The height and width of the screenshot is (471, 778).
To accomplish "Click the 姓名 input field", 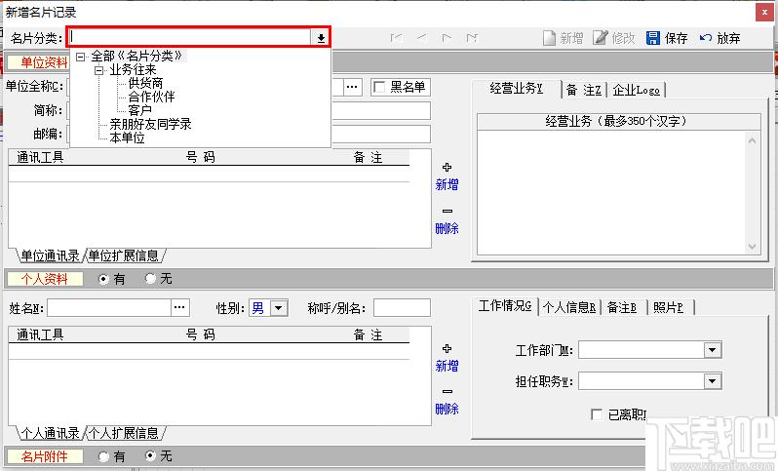I will tap(109, 308).
